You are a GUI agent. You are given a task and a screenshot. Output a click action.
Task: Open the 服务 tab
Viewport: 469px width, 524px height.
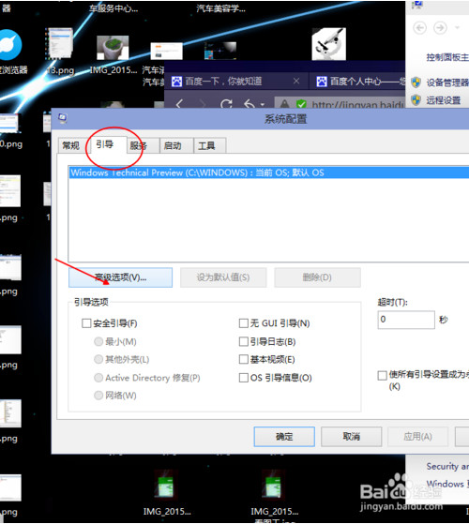click(x=143, y=145)
